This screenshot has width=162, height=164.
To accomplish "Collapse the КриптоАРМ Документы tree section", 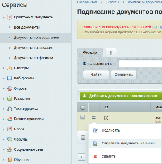I will pos(3,18).
